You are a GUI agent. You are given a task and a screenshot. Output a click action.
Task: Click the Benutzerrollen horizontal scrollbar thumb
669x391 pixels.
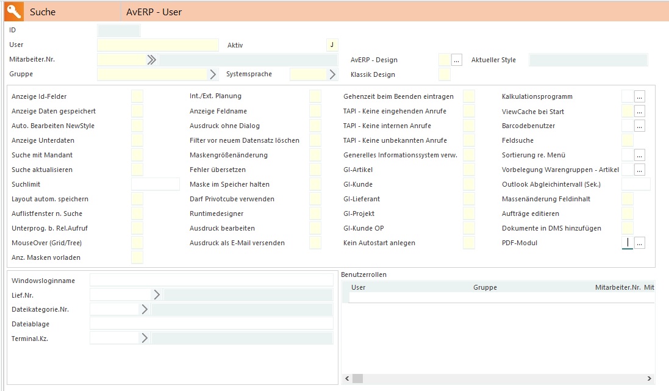[x=357, y=379]
